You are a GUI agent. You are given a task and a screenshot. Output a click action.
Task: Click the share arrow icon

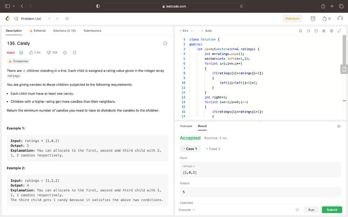coord(74,53)
